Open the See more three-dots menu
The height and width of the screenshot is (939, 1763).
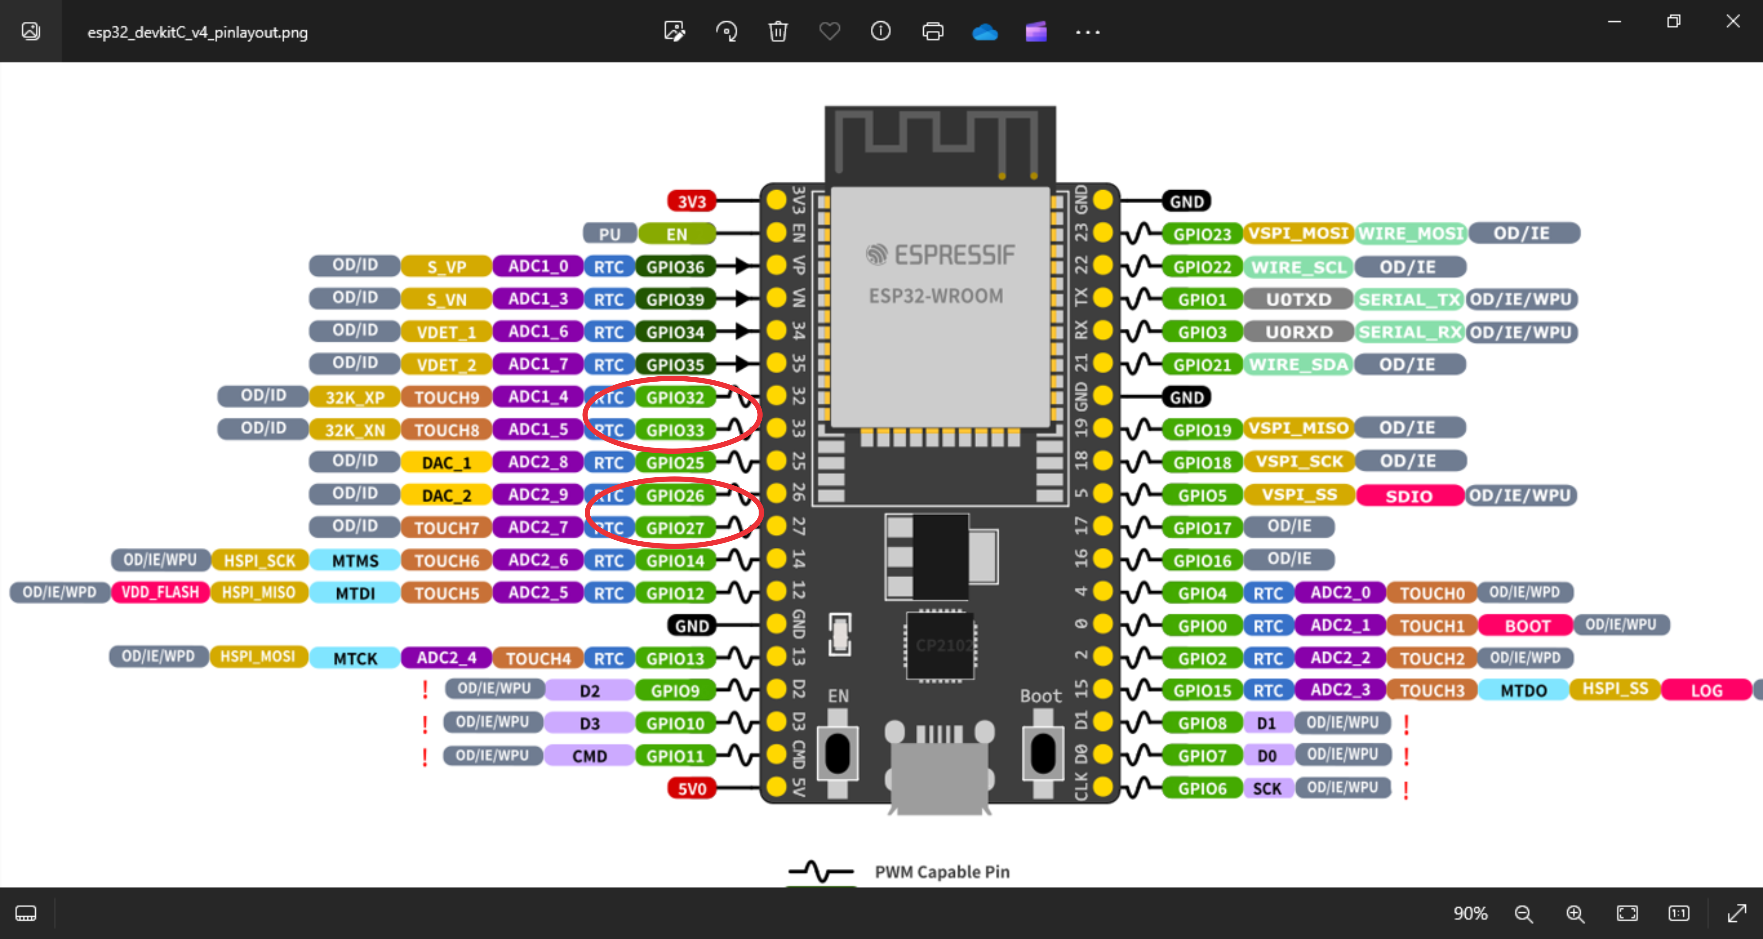1087,32
